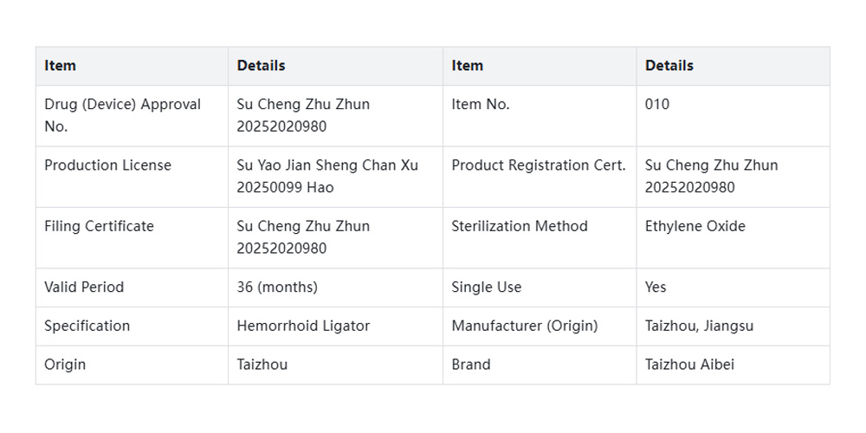This screenshot has height=433, width=866.
Task: Click the 'Taizhou, Jiangsu' manufacturer value
Action: [x=699, y=326]
